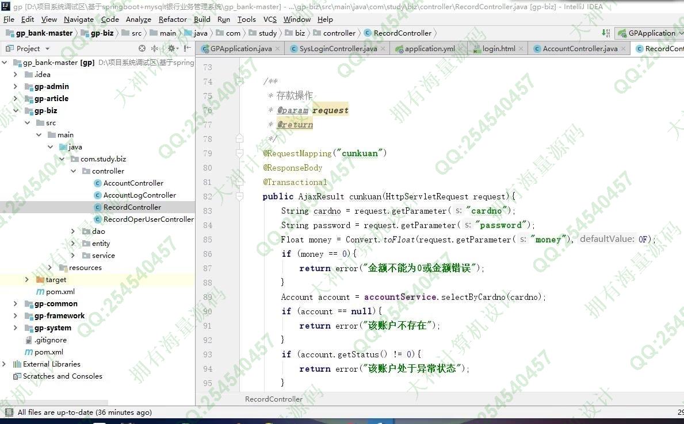Open the VCS menu
Image resolution: width=684 pixels, height=424 pixels.
[270, 19]
